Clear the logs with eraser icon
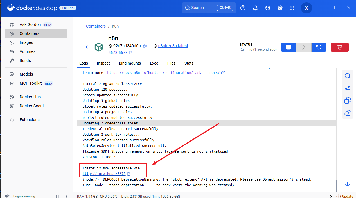Image resolution: width=356 pixels, height=198 pixels. click(348, 113)
